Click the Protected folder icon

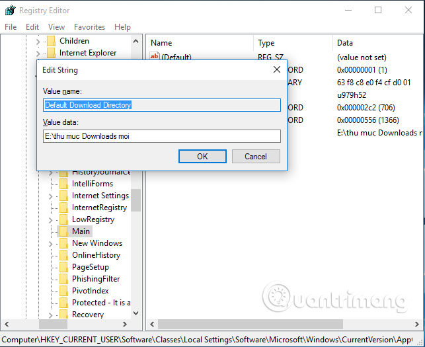pyautogui.click(x=63, y=303)
